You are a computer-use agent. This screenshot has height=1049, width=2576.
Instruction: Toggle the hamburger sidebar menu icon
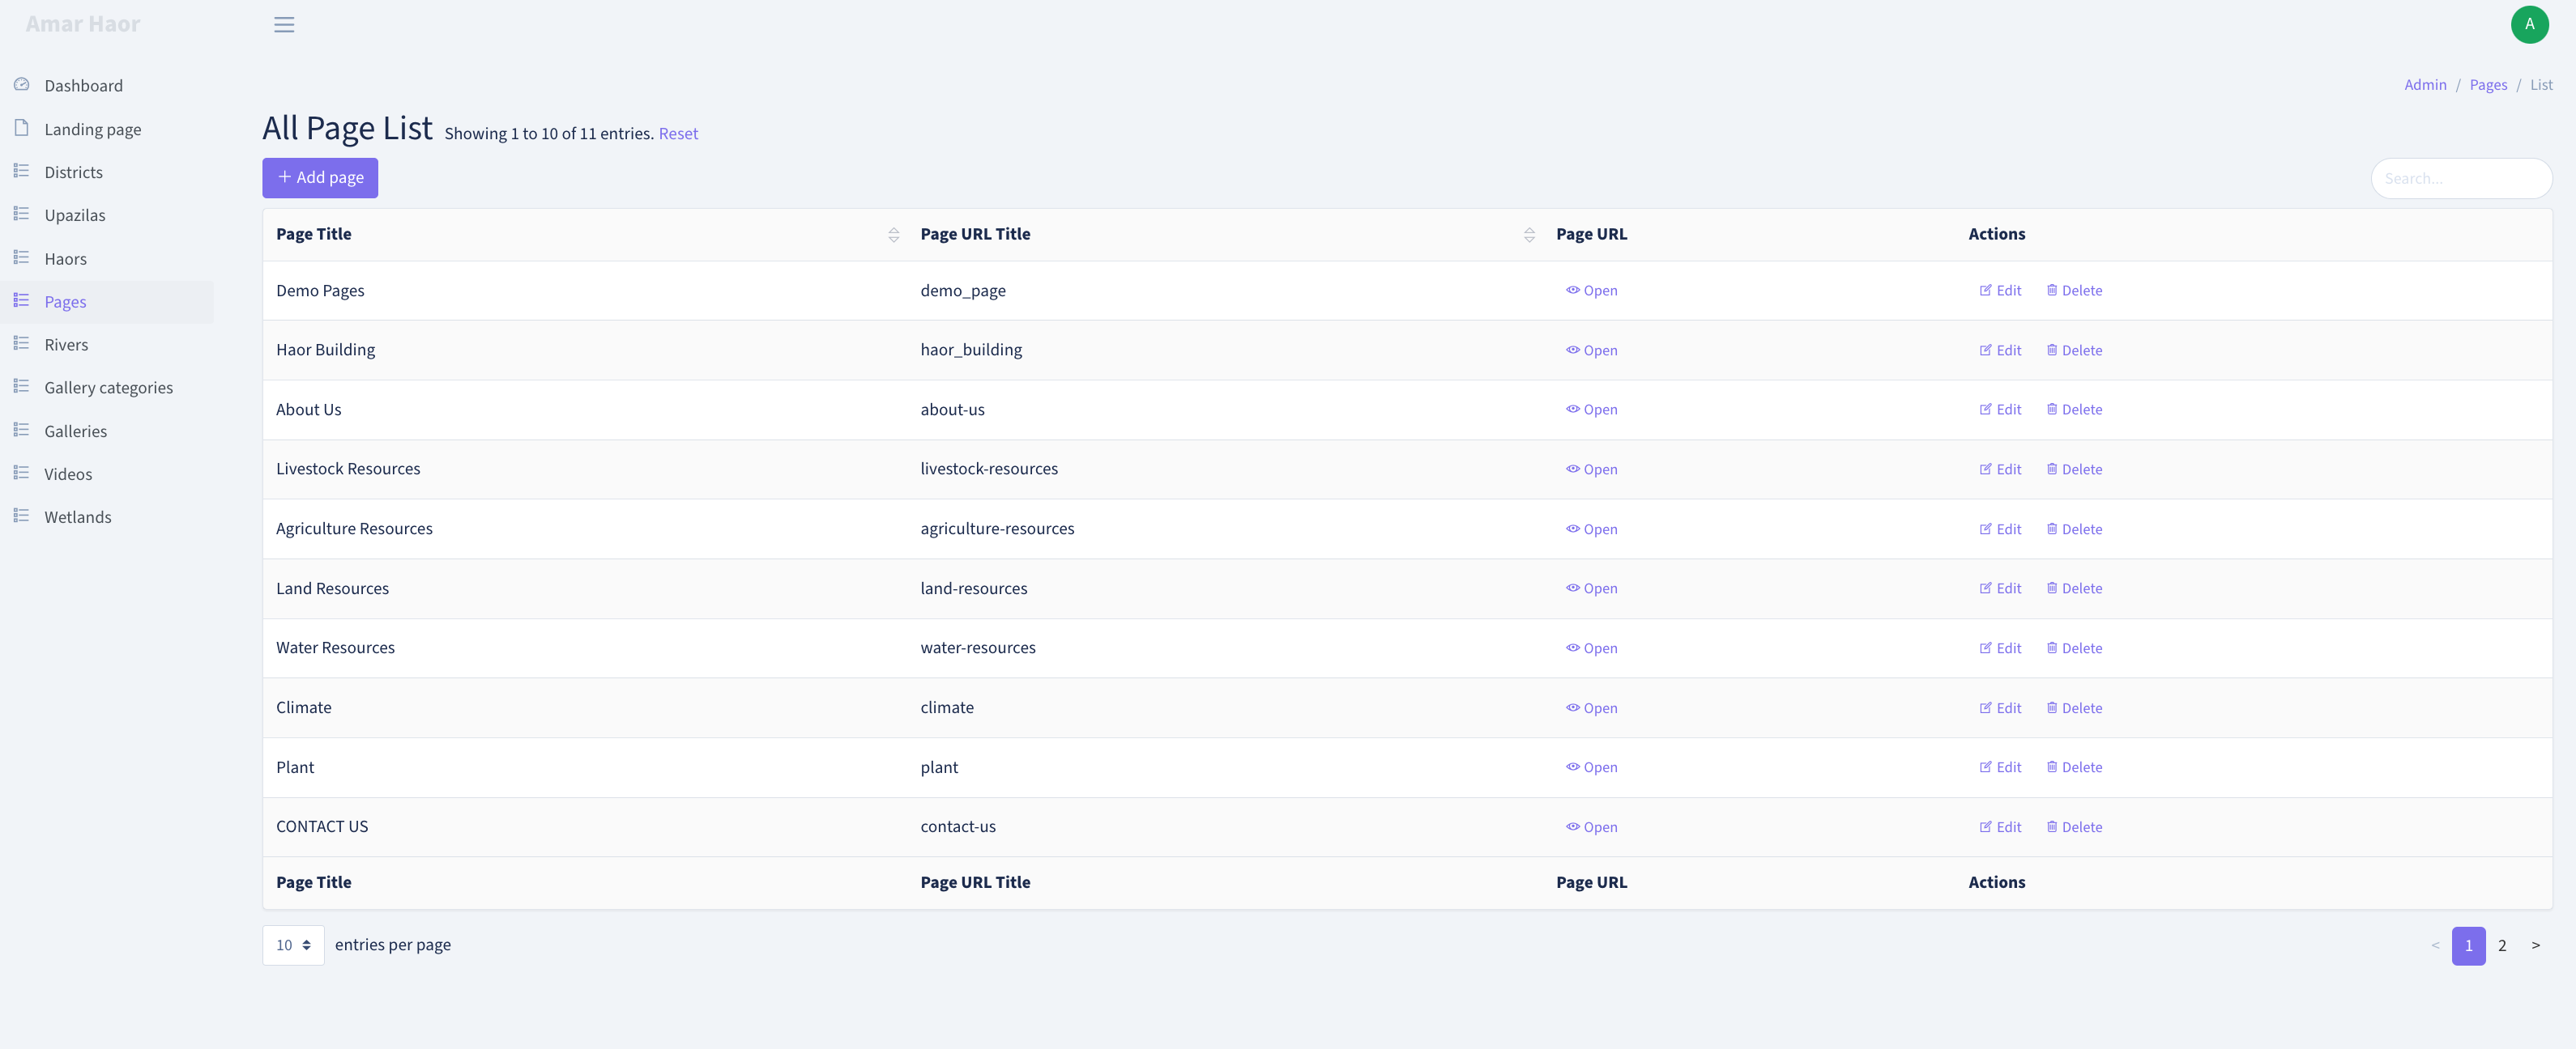(284, 25)
